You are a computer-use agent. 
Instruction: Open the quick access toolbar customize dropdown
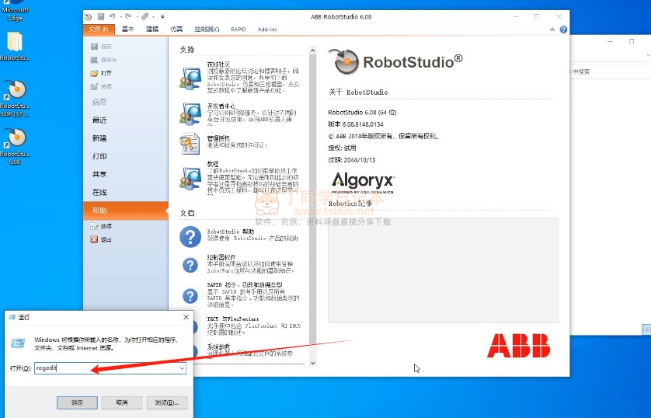162,16
